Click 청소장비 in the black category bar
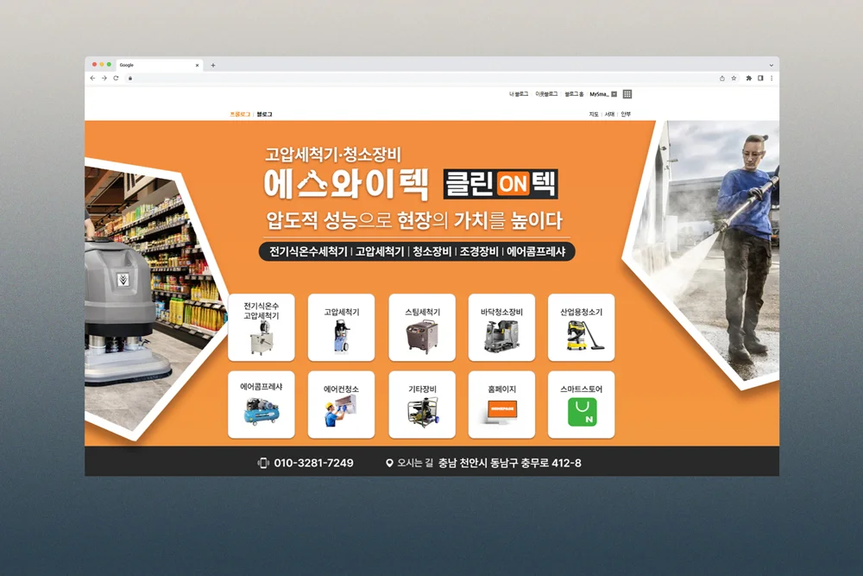The height and width of the screenshot is (576, 863). 432,251
